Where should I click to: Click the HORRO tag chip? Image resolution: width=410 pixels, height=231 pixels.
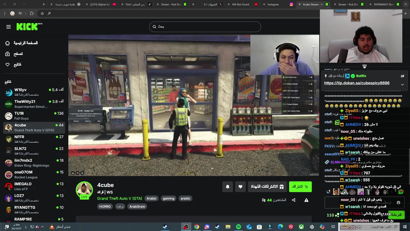(x=105, y=206)
